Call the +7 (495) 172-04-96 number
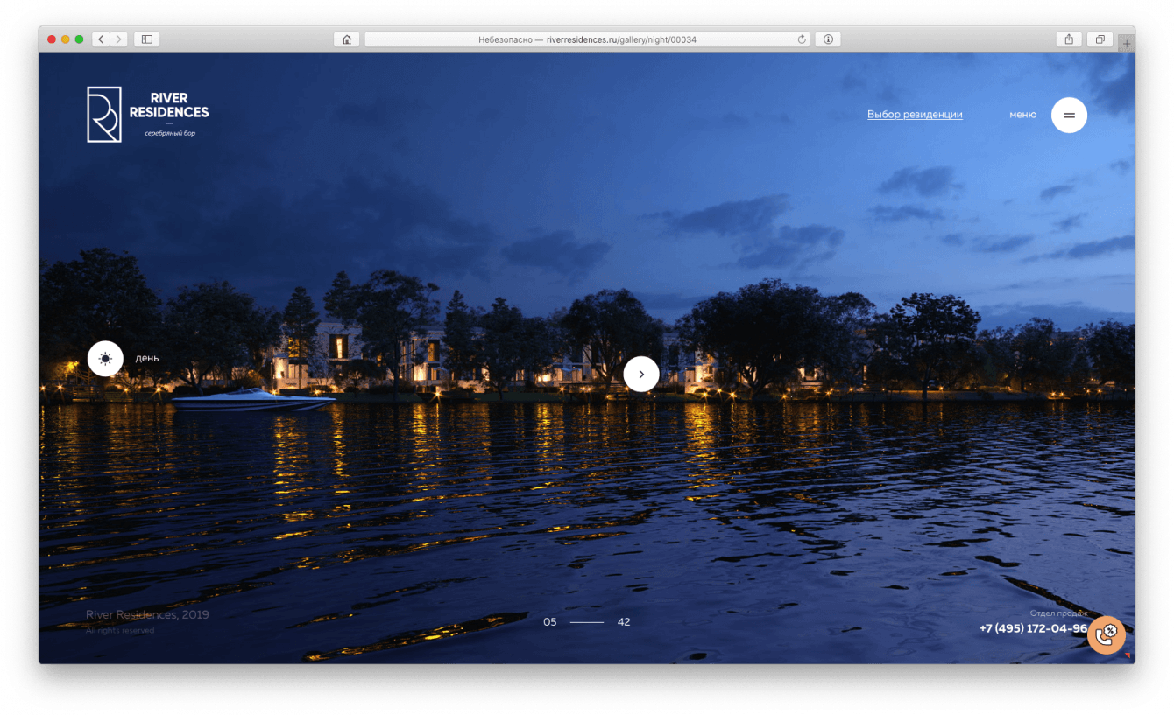 click(x=1033, y=628)
